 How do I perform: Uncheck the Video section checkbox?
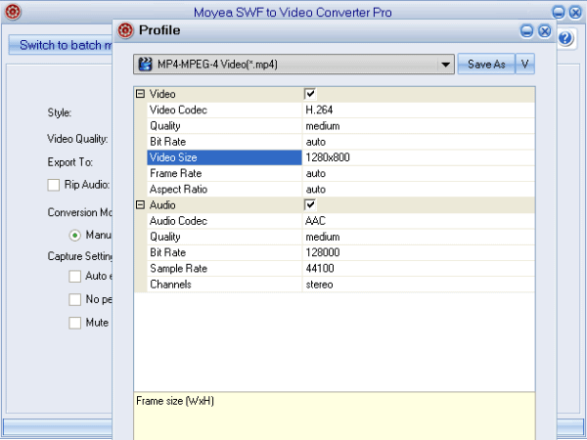coord(310,94)
